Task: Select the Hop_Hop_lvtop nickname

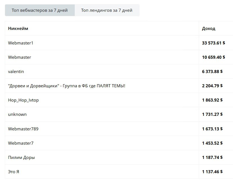Action: coord(23,100)
